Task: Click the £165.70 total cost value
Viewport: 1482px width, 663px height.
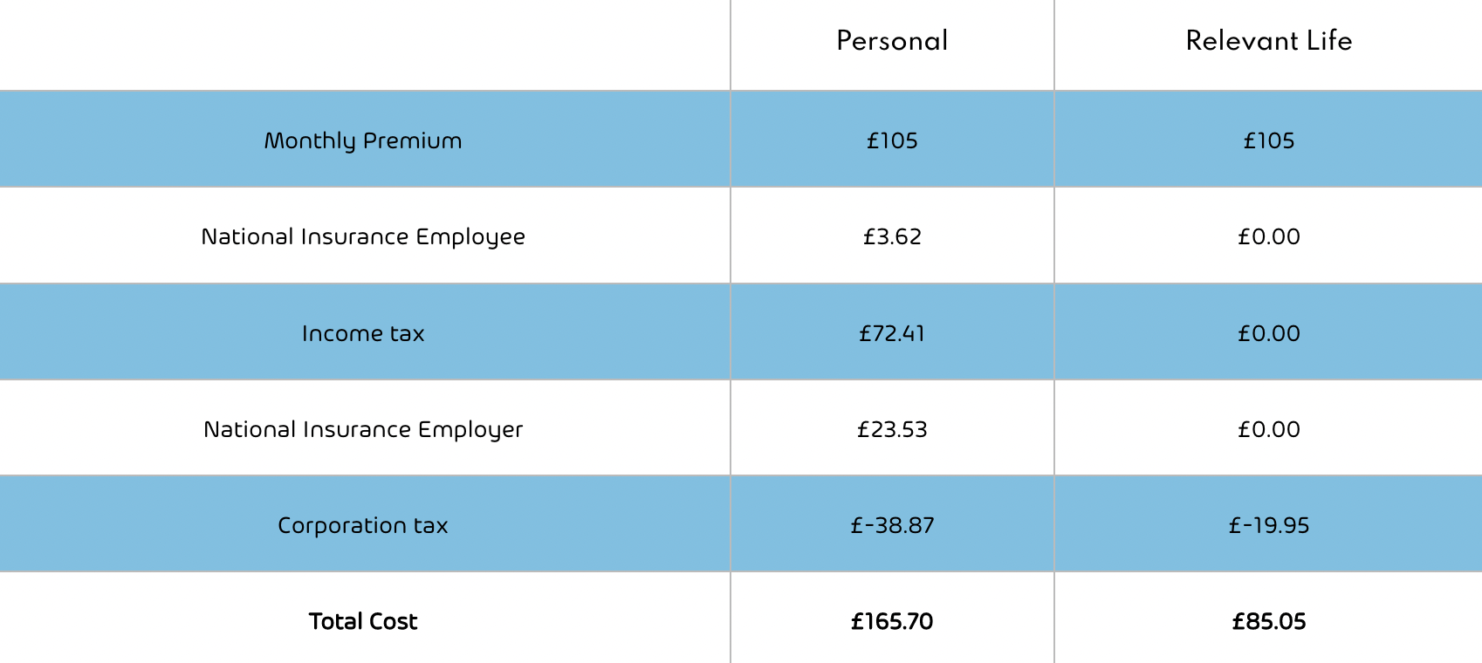Action: (x=892, y=621)
